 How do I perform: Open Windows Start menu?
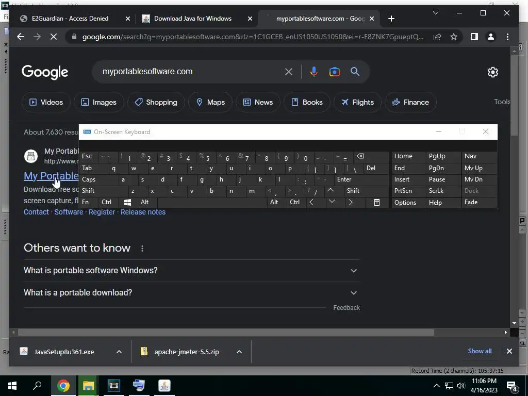[x=12, y=386]
